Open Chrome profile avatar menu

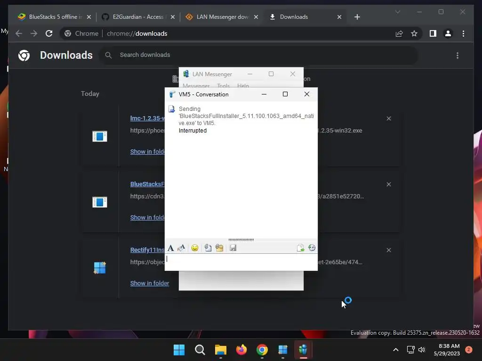coord(448,33)
